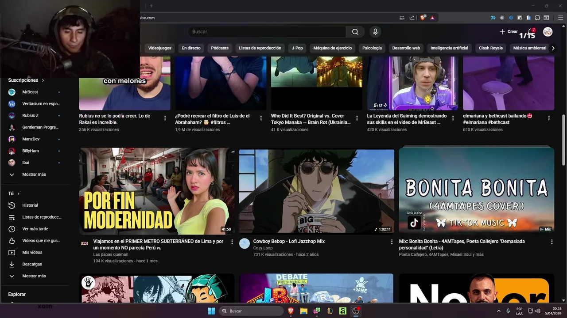Open the account avatar menu
567x318 pixels.
[x=548, y=32]
